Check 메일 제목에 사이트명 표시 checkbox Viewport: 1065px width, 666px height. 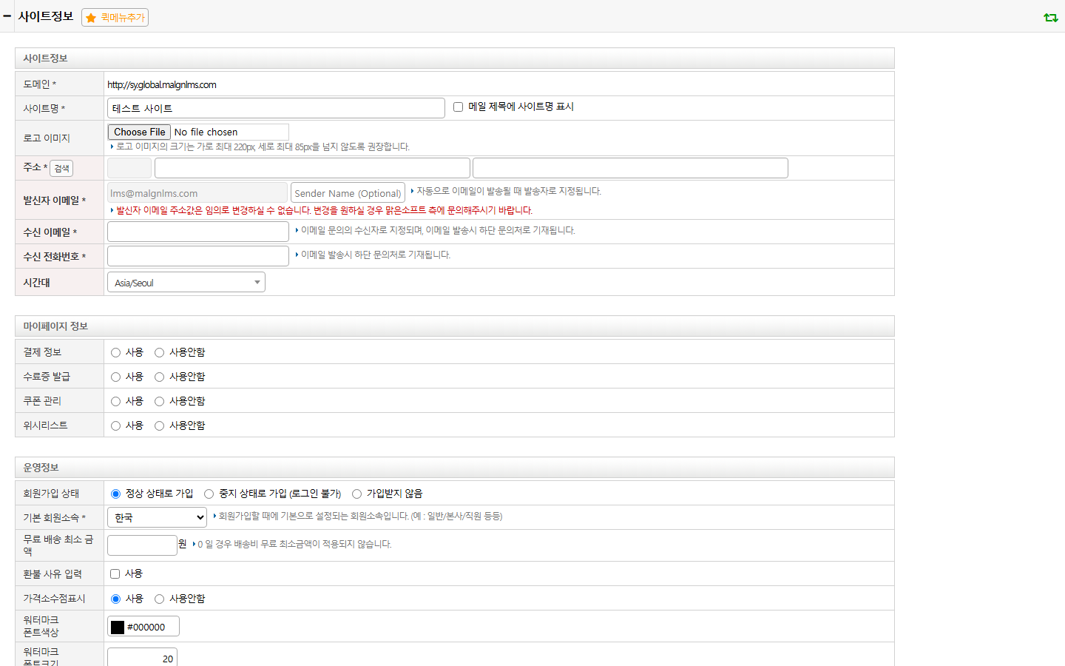458,107
